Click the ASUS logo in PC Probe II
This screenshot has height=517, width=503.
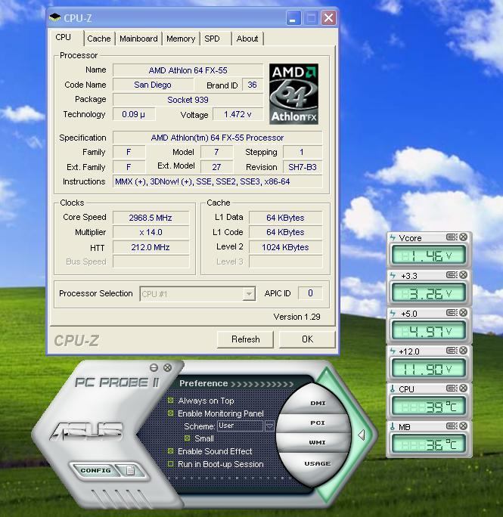87,431
